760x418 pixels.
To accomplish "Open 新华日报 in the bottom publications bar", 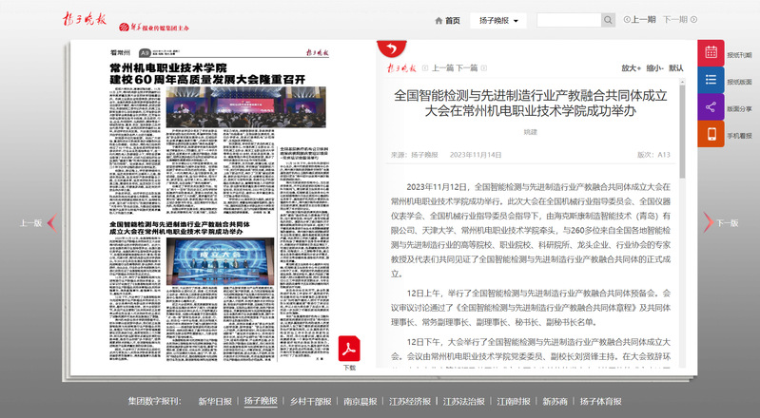I will coord(214,402).
